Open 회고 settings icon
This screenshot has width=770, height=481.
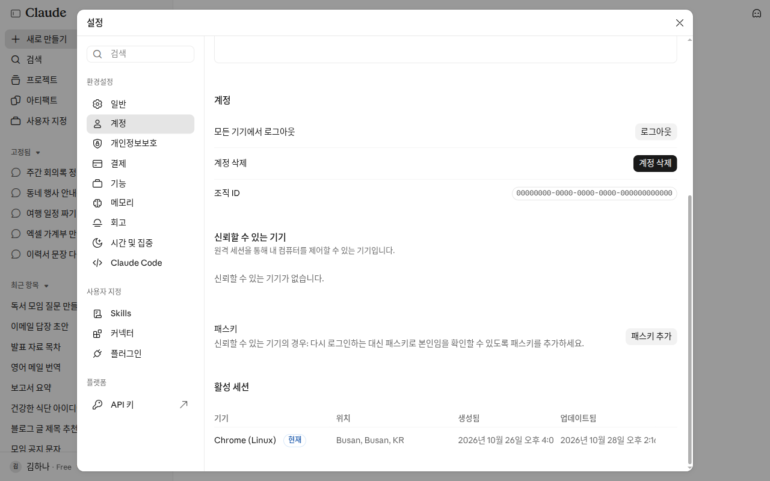point(97,223)
